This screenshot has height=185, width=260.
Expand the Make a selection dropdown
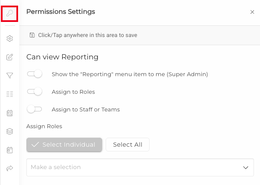[x=140, y=167]
